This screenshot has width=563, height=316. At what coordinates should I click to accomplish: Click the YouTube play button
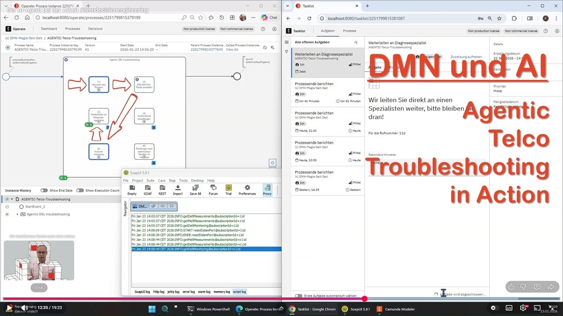[9, 308]
